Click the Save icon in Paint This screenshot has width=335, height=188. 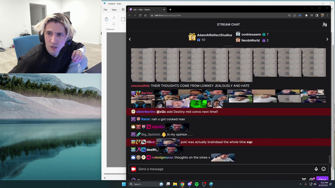[x=123, y=10]
